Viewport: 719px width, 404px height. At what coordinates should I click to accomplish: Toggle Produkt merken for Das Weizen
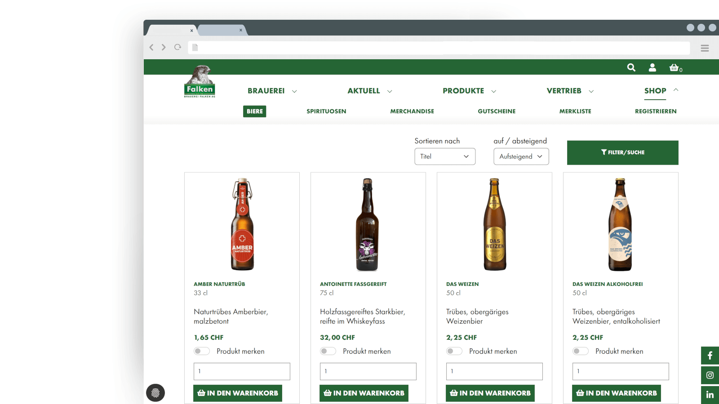(x=454, y=351)
